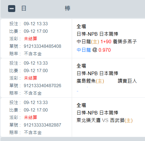The height and width of the screenshot is (141, 145).
Task: Click team name 讀賣巨人
Action: [127, 81]
